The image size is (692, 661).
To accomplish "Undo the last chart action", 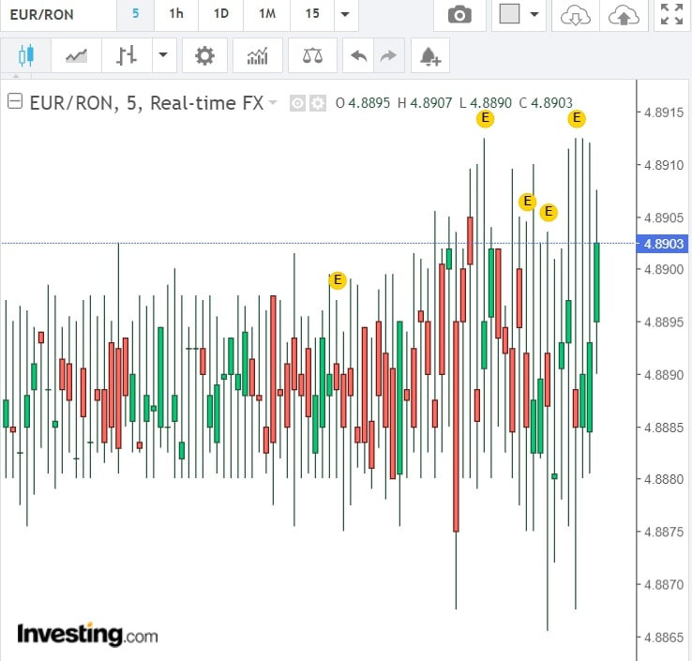I will coord(358,56).
